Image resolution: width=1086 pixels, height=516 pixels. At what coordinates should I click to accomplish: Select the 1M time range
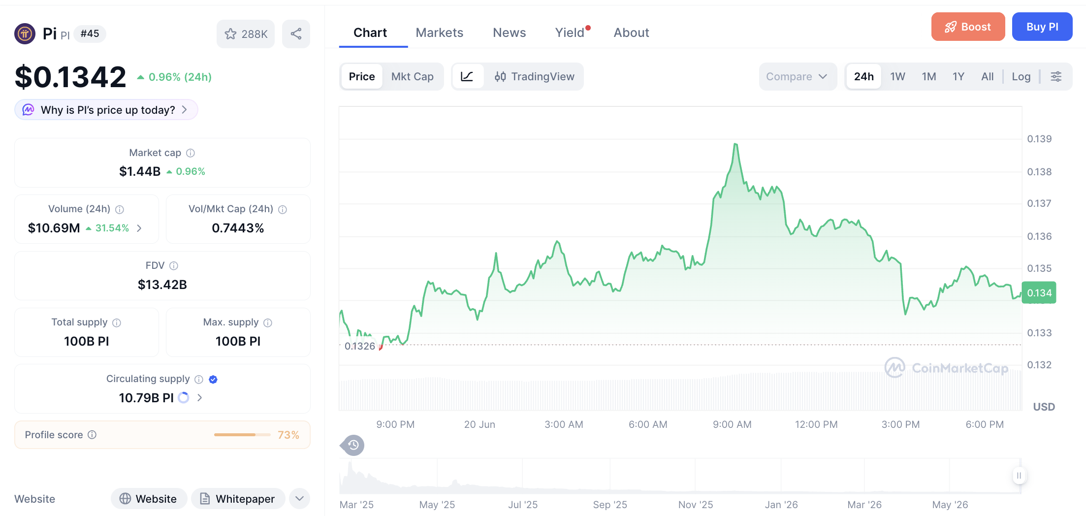coord(929,76)
